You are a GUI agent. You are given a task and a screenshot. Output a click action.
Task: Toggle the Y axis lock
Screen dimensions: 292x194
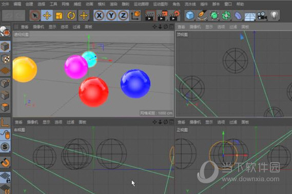coord(111,15)
